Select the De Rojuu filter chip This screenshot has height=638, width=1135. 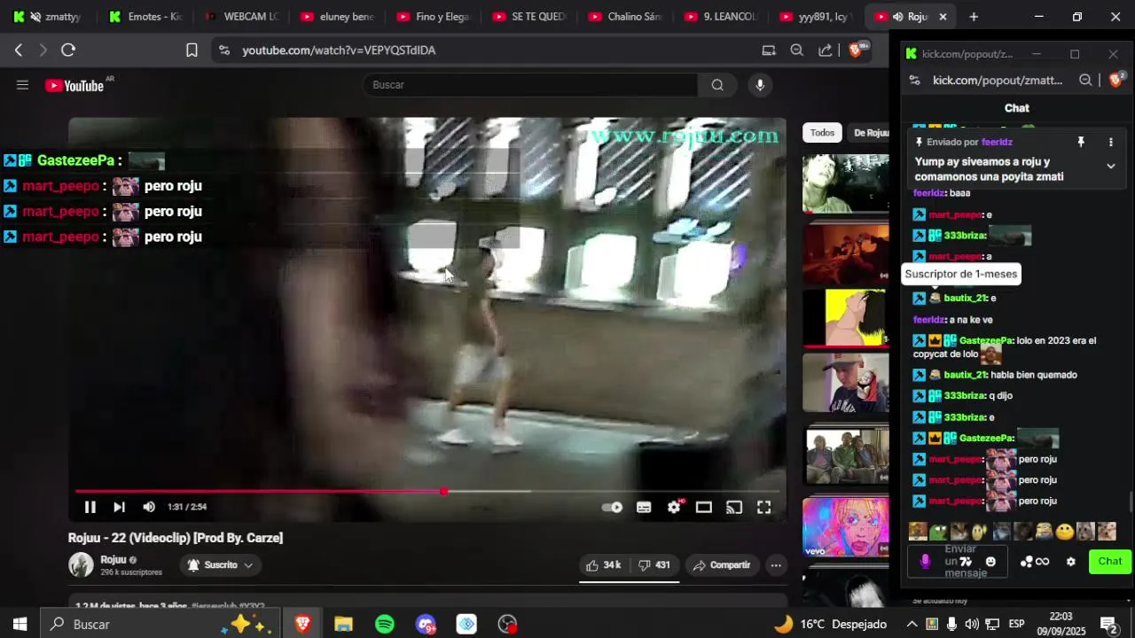(x=871, y=133)
